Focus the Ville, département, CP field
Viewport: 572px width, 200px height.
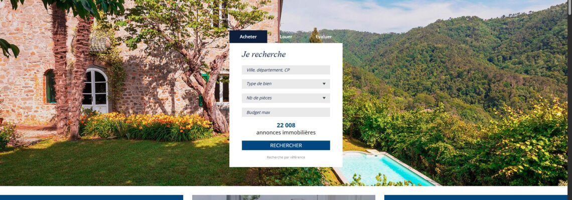tap(285, 70)
